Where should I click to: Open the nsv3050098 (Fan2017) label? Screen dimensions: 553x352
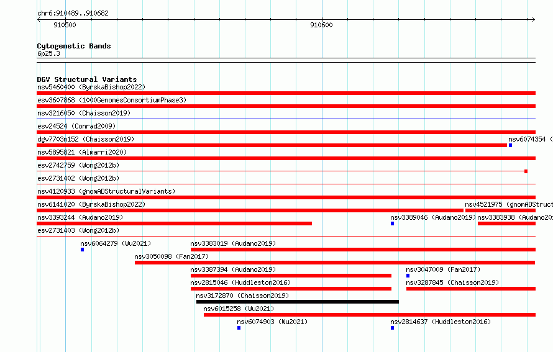(171, 256)
